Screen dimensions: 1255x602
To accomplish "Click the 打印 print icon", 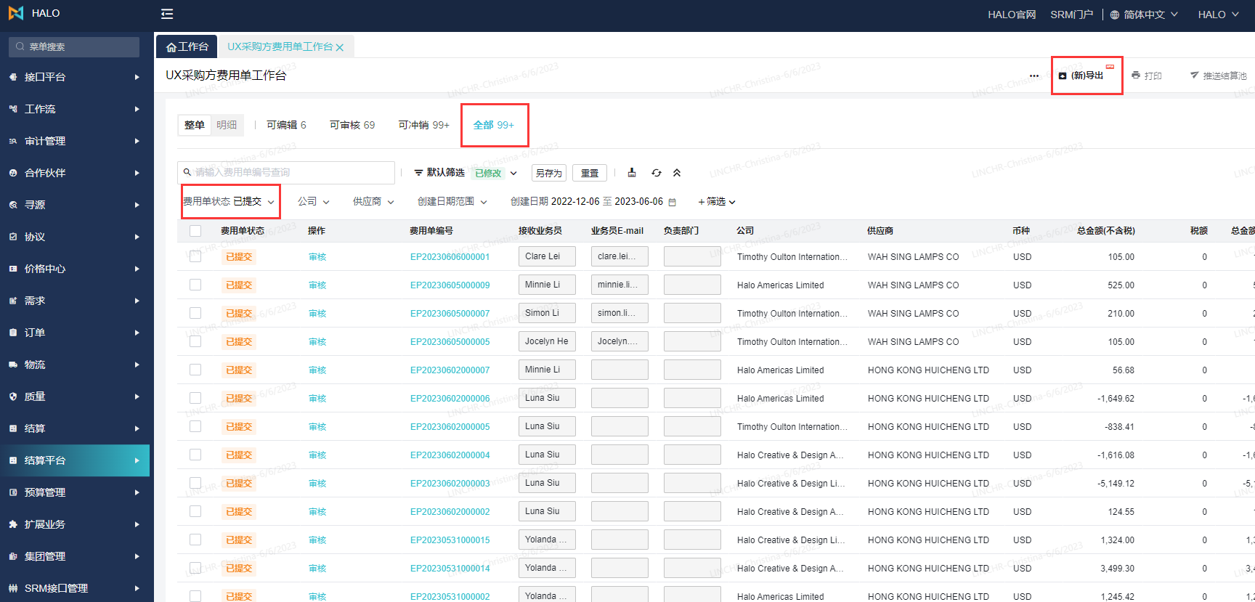I will click(x=1136, y=76).
